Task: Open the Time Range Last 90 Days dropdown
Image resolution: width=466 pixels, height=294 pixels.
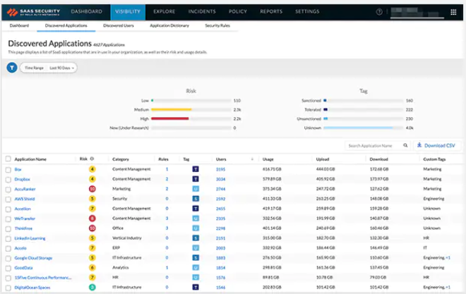Action: point(49,68)
